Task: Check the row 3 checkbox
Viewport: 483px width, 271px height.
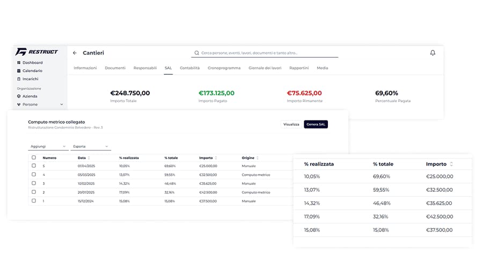Action: coord(34,183)
